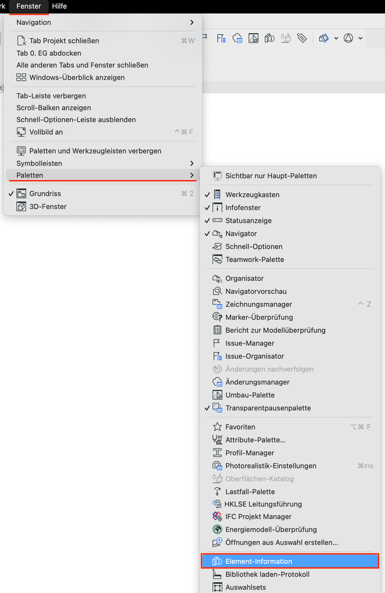This screenshot has width=385, height=593.
Task: Click the Issue-Organisator toolbar icon
Action: pyautogui.click(x=221, y=38)
